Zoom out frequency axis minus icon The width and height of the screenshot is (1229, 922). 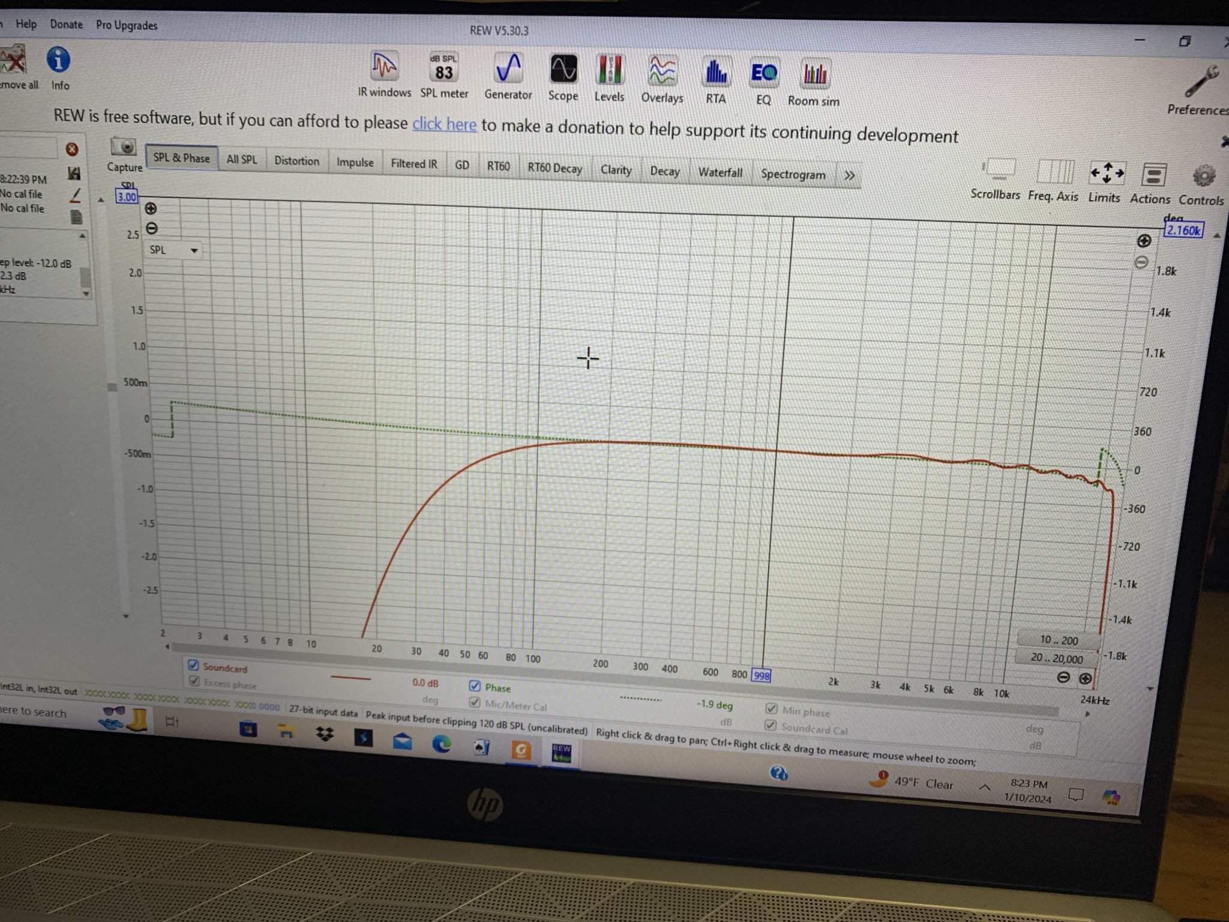tap(1063, 678)
